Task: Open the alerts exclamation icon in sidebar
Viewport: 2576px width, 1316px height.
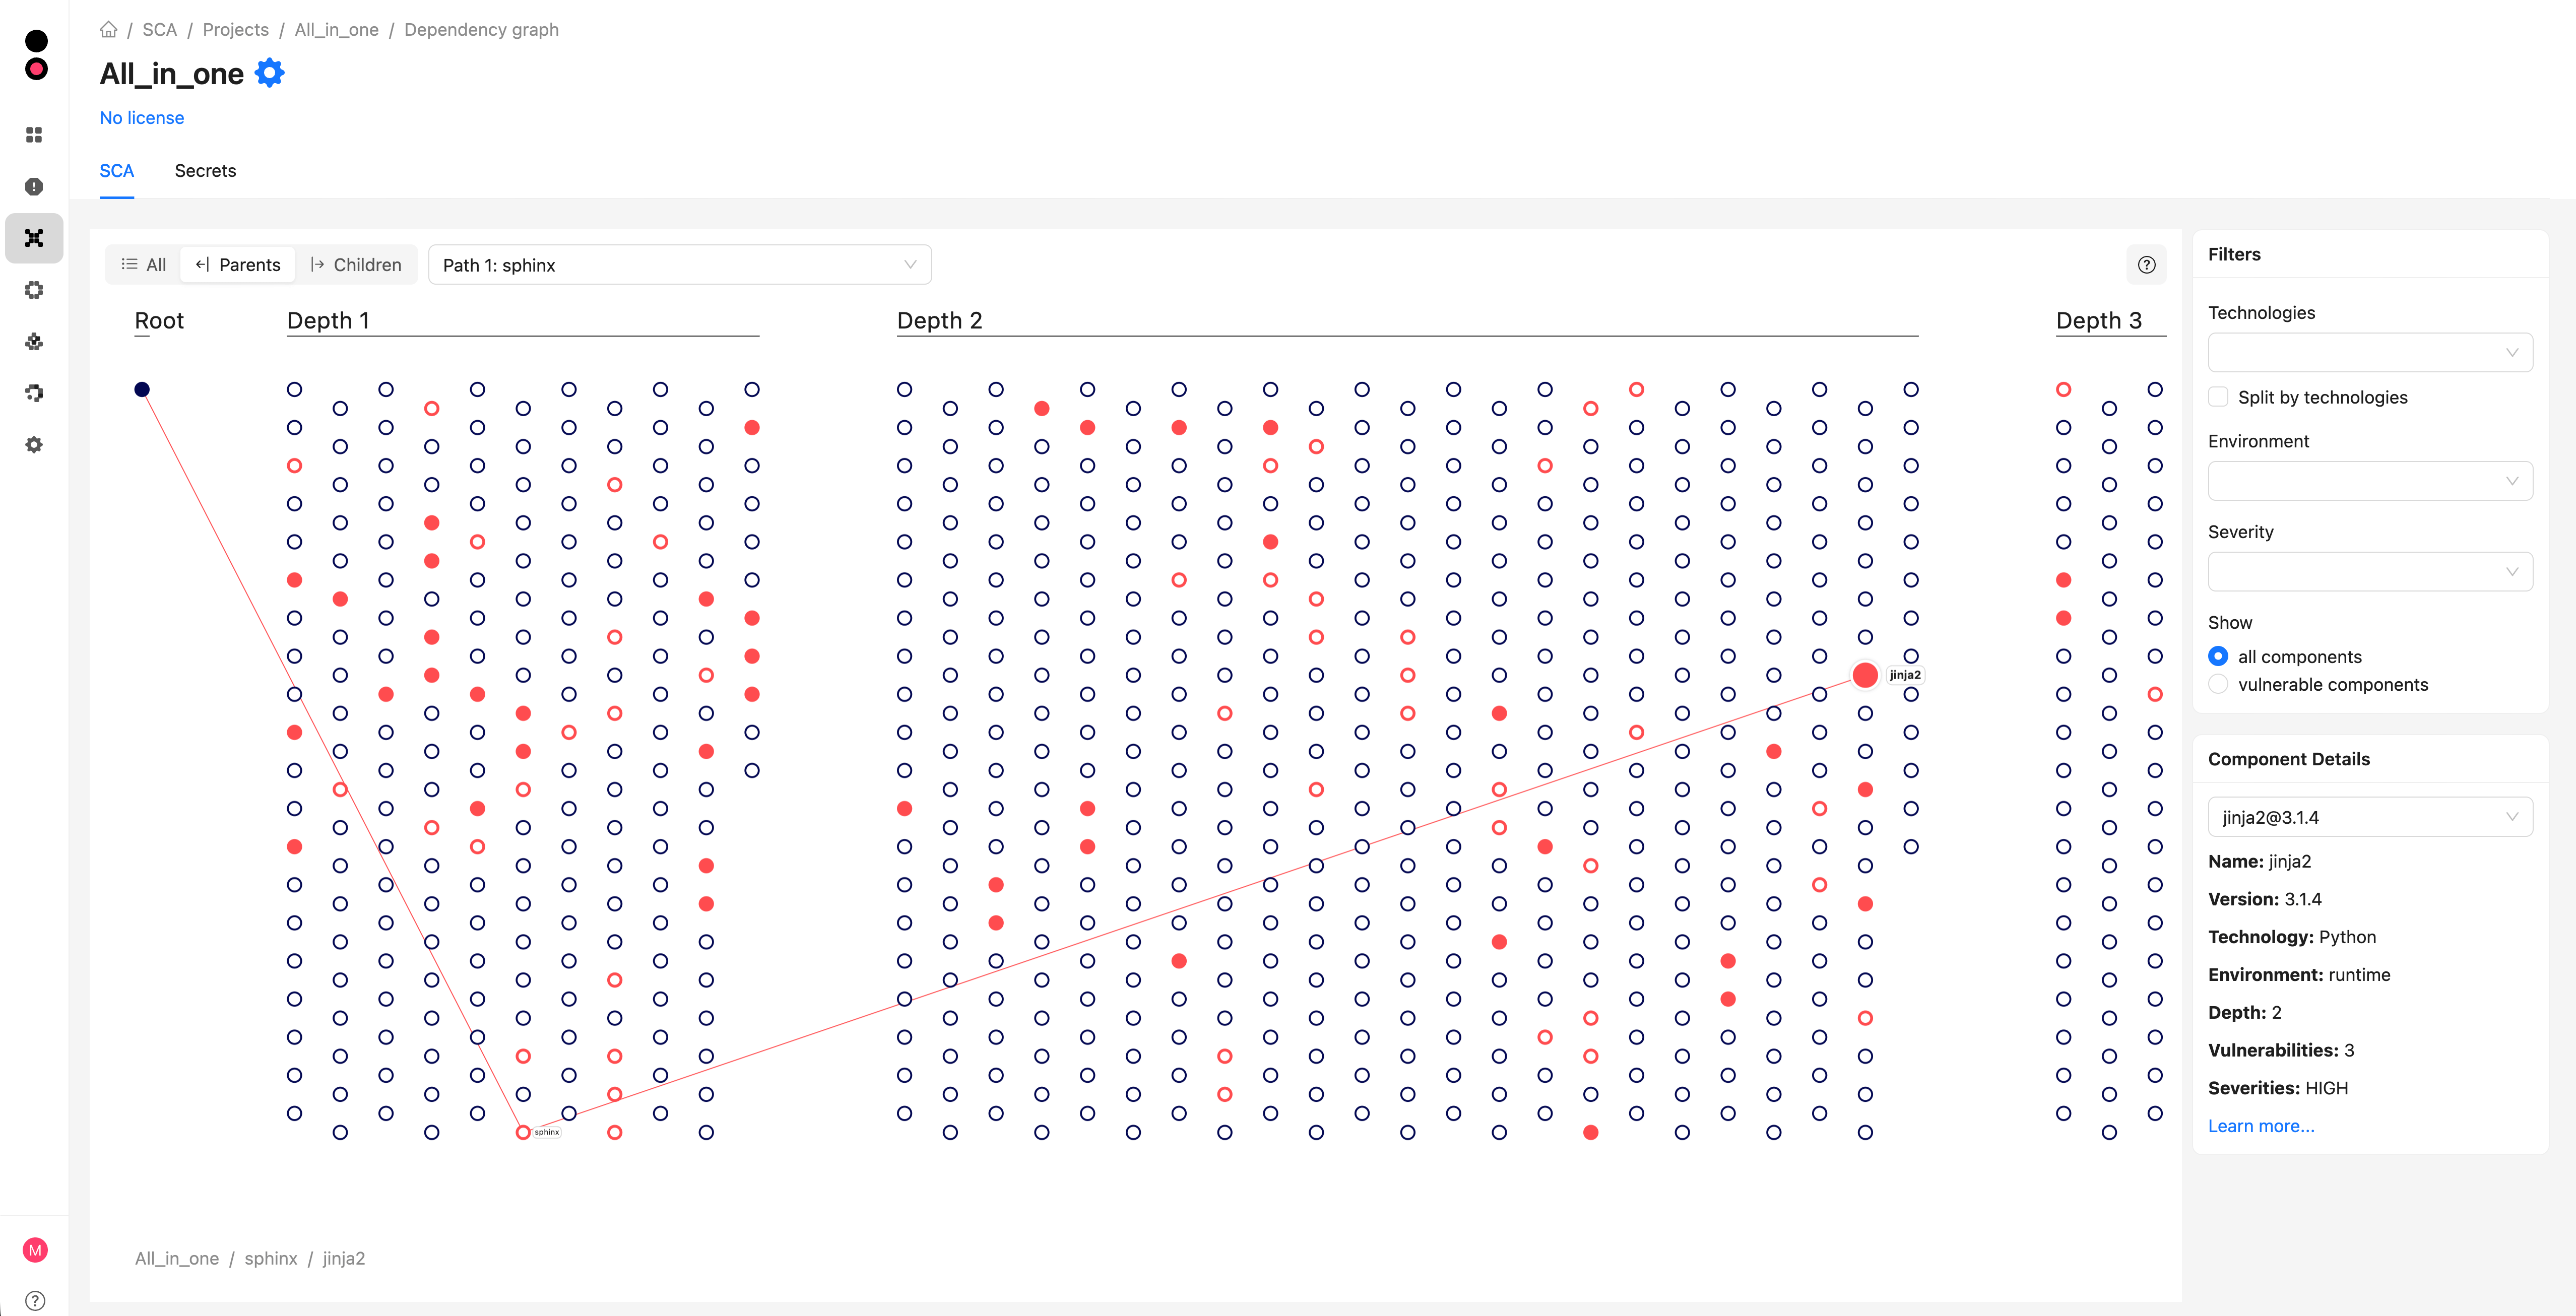Action: pyautogui.click(x=34, y=187)
